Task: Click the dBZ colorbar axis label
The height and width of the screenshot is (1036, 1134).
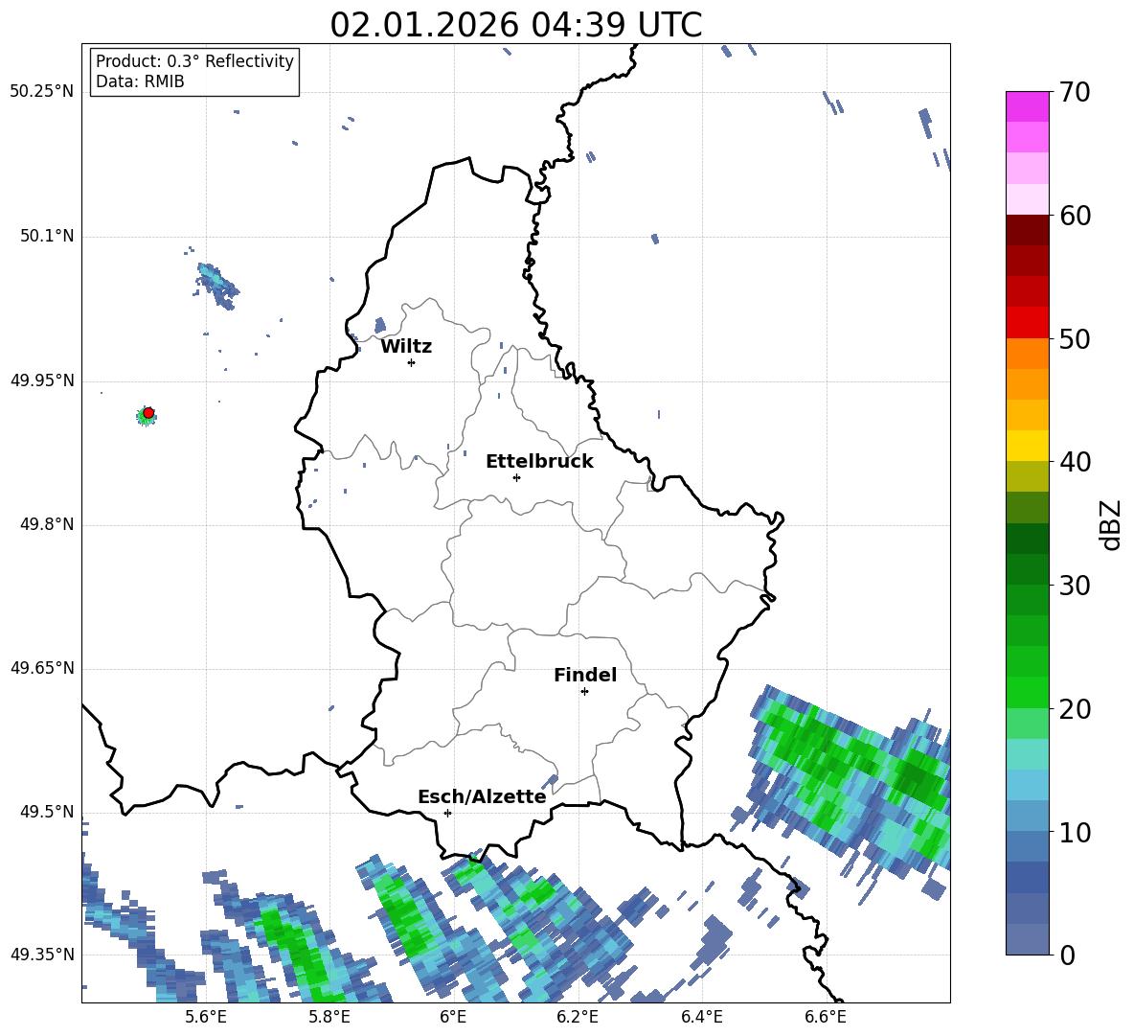Action: pos(1111,524)
